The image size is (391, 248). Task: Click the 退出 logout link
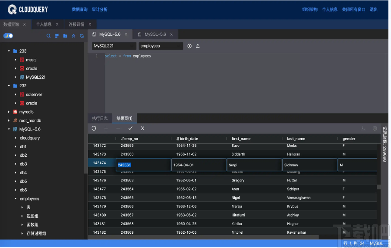pos(374,10)
